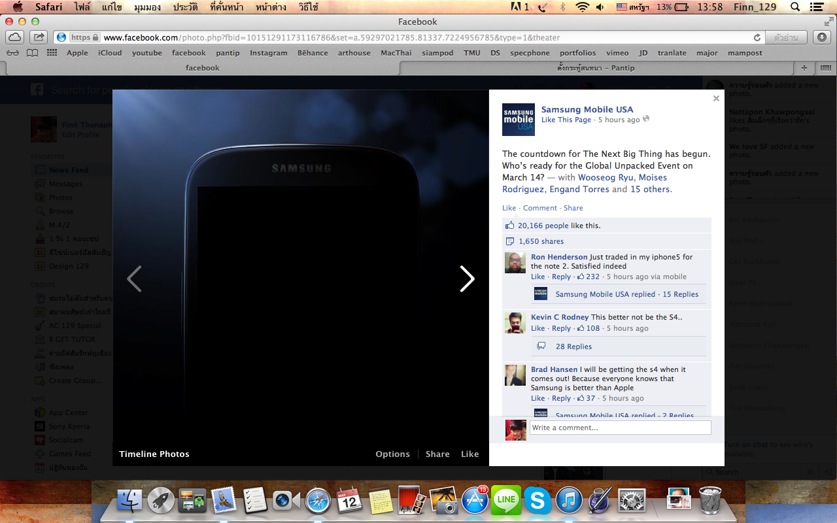Open the iCloud Tabs cloud button in Safari

tap(15, 37)
